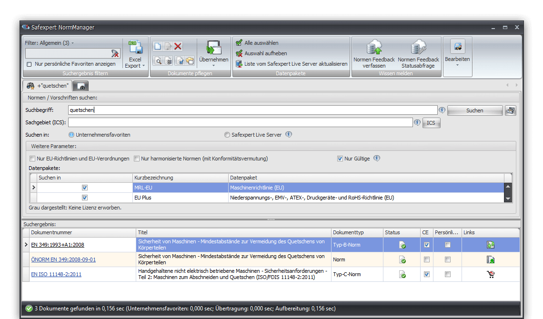Toggle CE checkbox for EN 349:1993+A1:2008
Image resolution: width=543 pixels, height=319 pixels.
pyautogui.click(x=427, y=245)
